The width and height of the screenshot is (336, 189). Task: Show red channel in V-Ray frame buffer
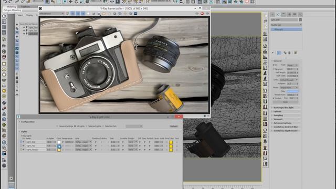(x=73, y=14)
